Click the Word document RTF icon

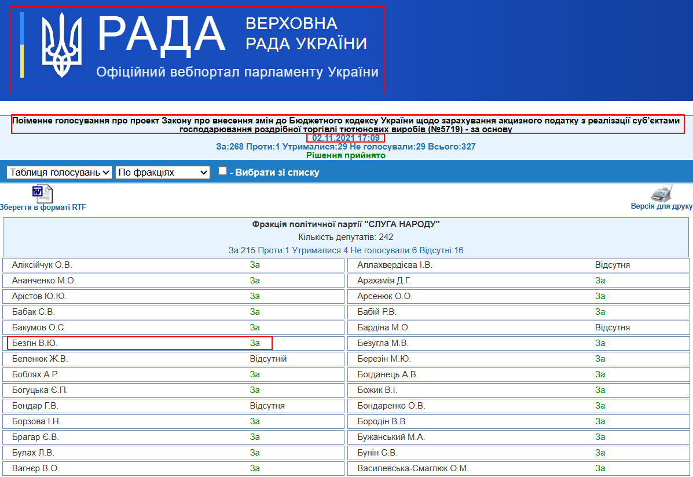click(42, 194)
